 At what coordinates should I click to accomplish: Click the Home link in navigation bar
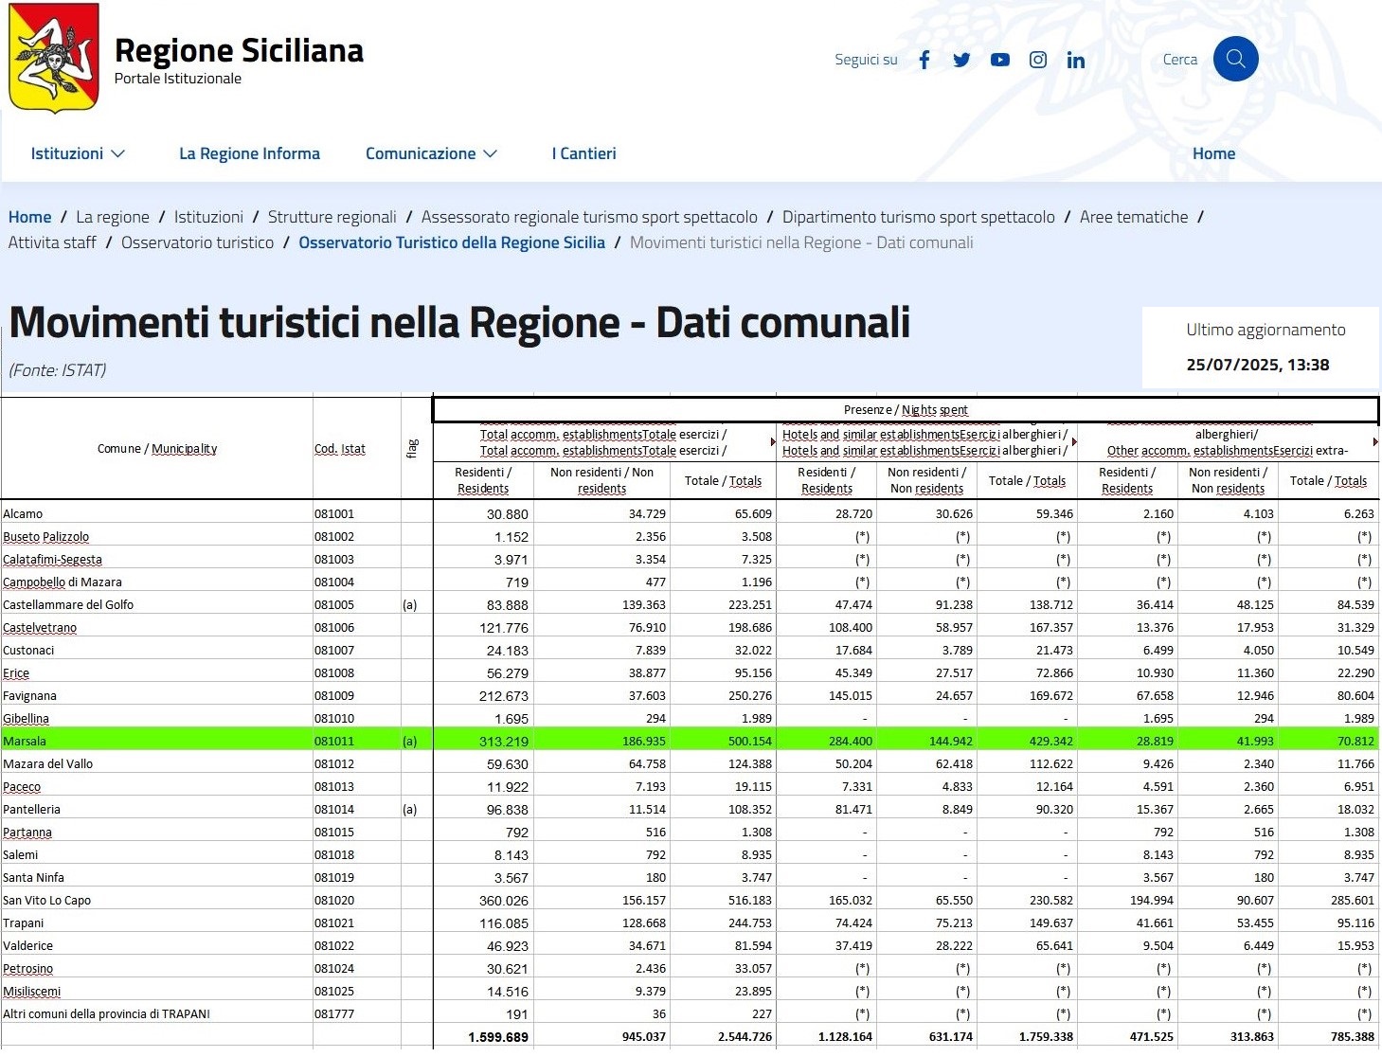click(1213, 153)
